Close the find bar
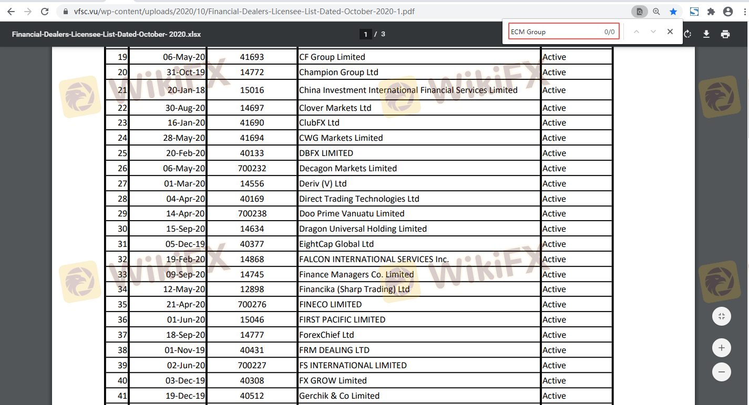 tap(670, 32)
